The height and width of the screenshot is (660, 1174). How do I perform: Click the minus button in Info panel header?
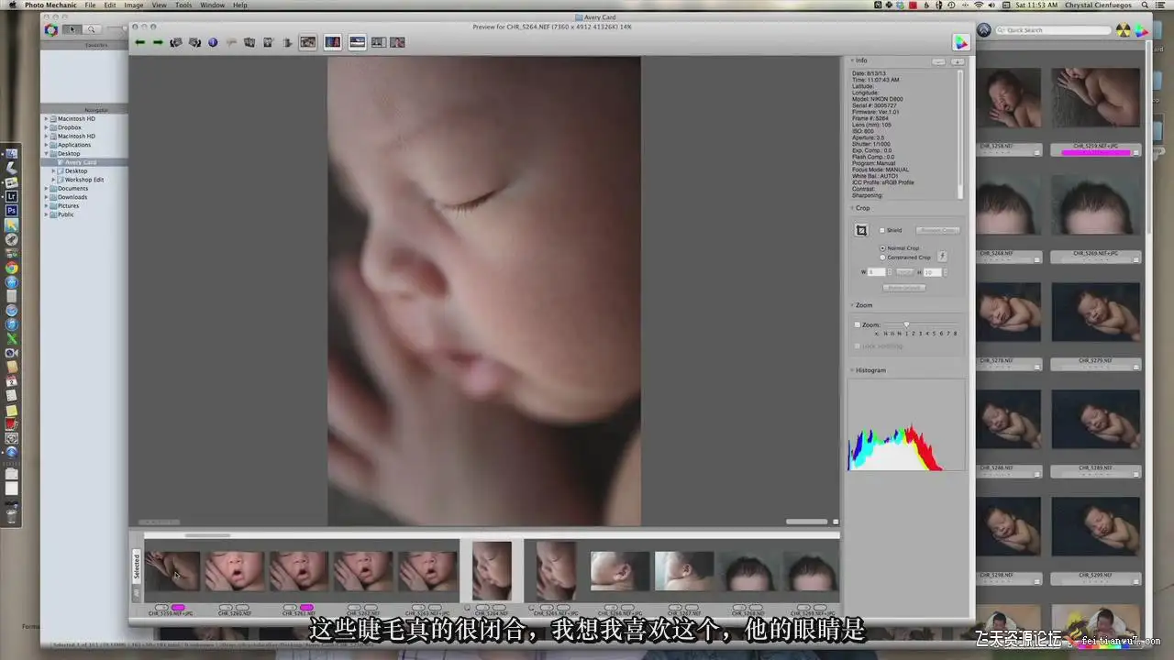click(x=939, y=61)
